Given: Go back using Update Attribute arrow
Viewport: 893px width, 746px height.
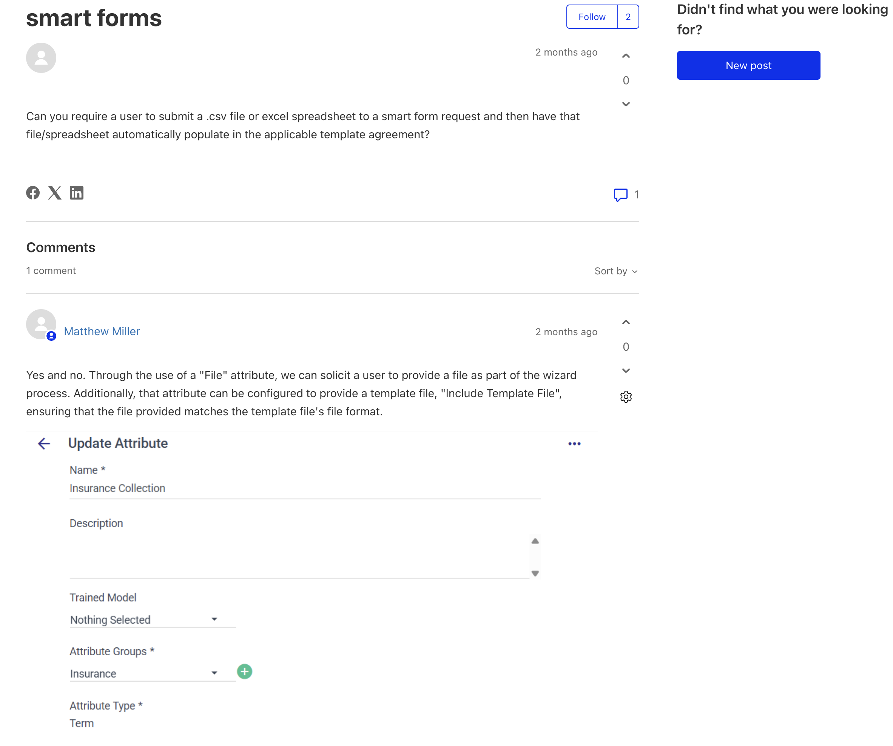Looking at the screenshot, I should pyautogui.click(x=44, y=443).
